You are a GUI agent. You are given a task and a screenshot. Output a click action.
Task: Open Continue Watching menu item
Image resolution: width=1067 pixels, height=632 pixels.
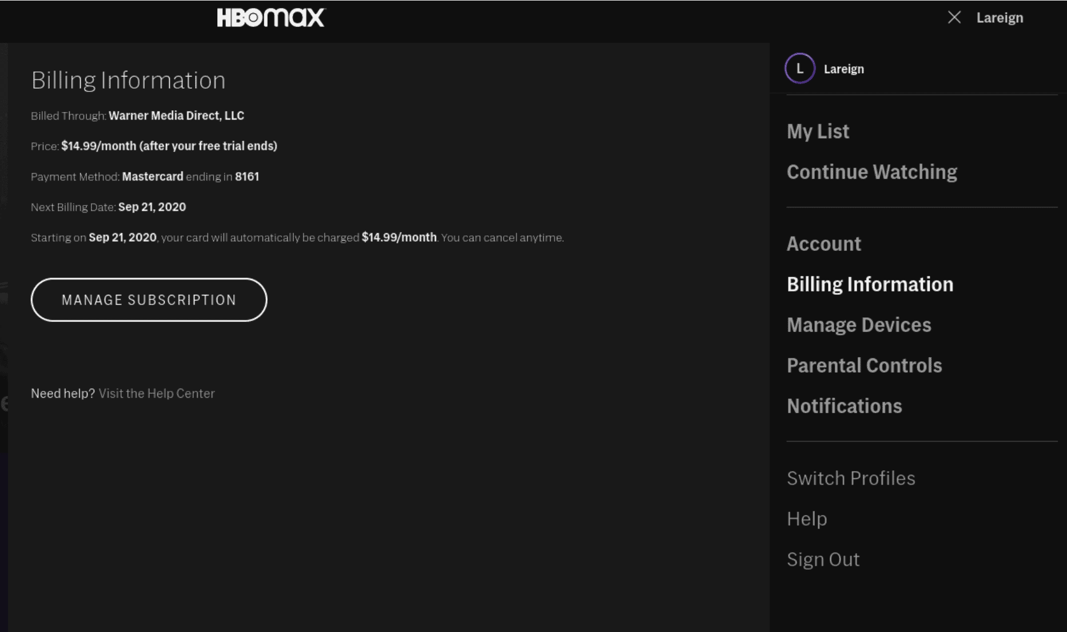tap(871, 172)
